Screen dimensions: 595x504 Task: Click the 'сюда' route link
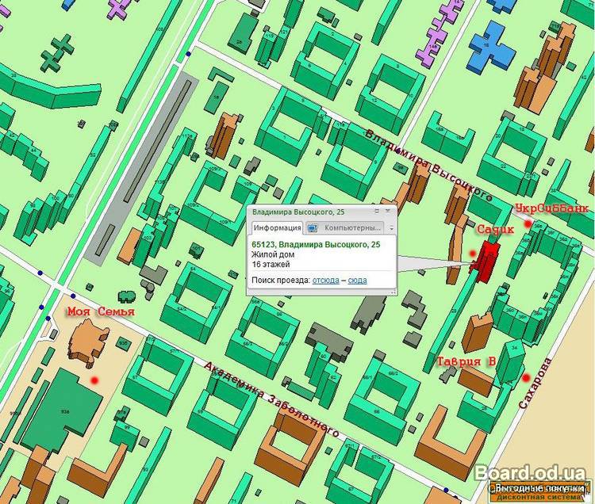tap(357, 280)
